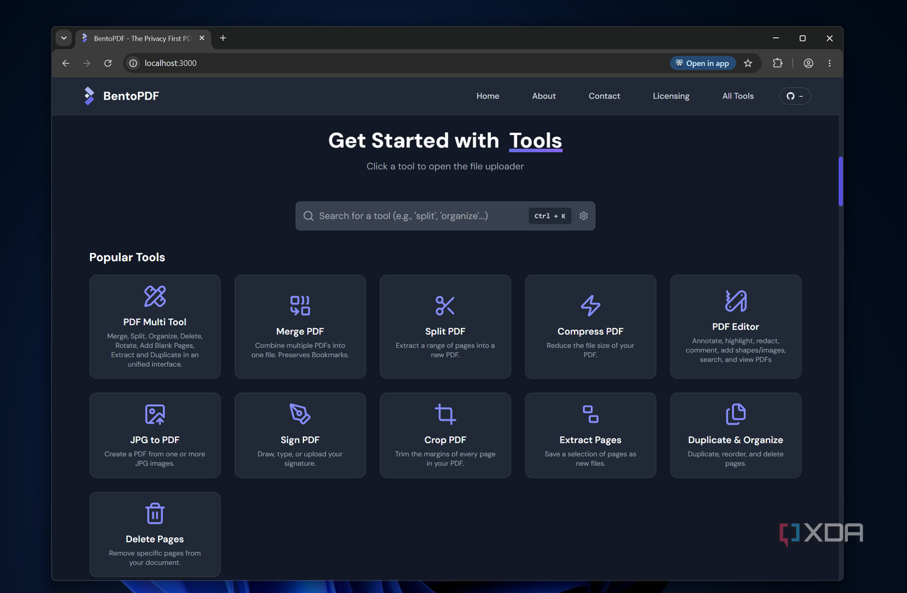The image size is (907, 593).
Task: Click the Open in app button
Action: coord(703,63)
